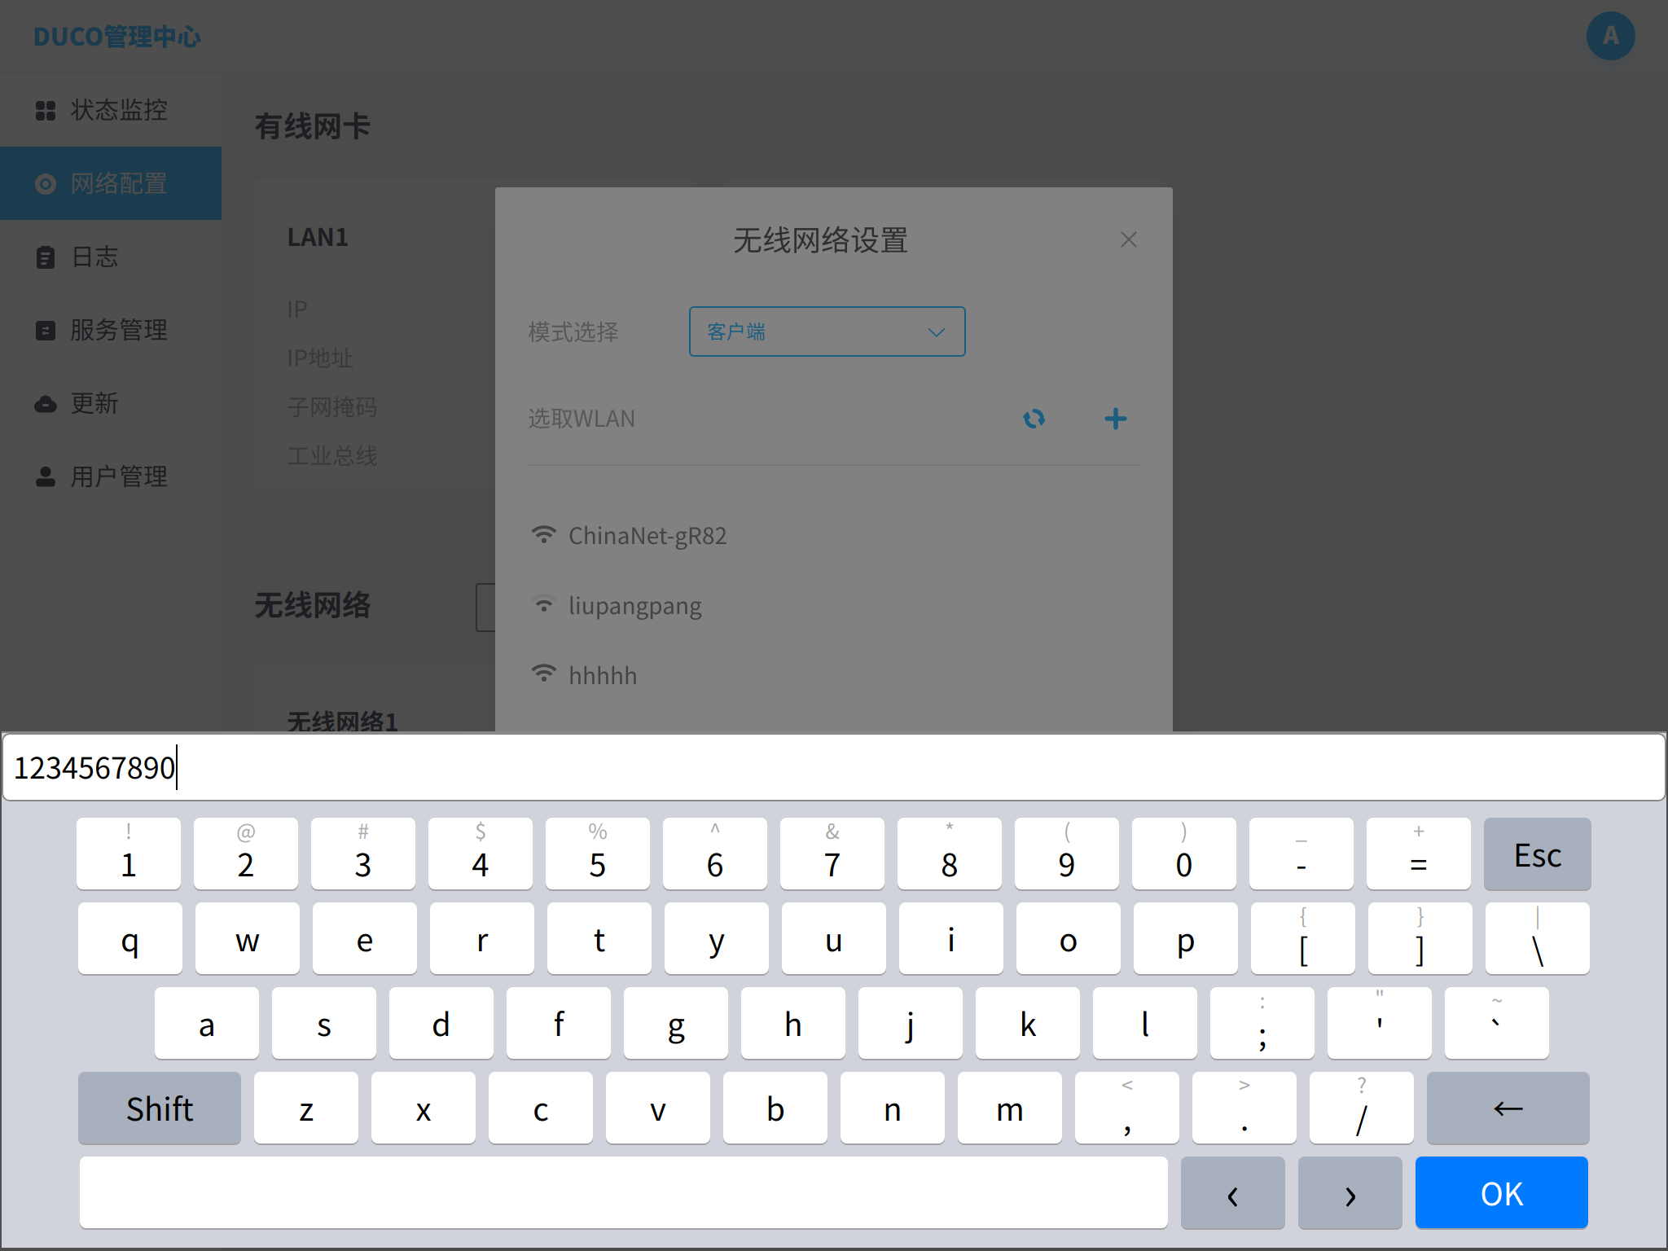Click the refresh WLAN list icon
This screenshot has width=1668, height=1251.
click(x=1034, y=419)
